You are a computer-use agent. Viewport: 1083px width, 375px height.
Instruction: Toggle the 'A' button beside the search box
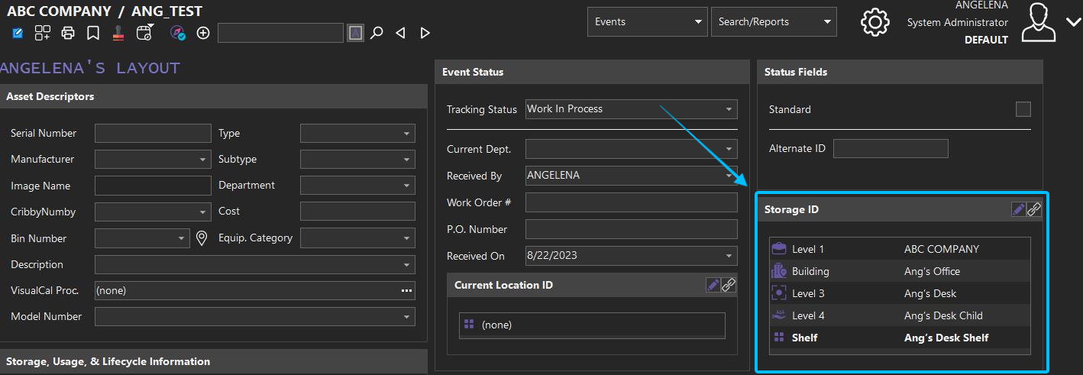click(355, 33)
